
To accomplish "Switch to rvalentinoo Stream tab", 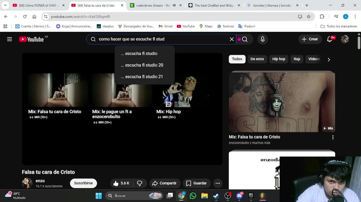I will tap(153, 5).
